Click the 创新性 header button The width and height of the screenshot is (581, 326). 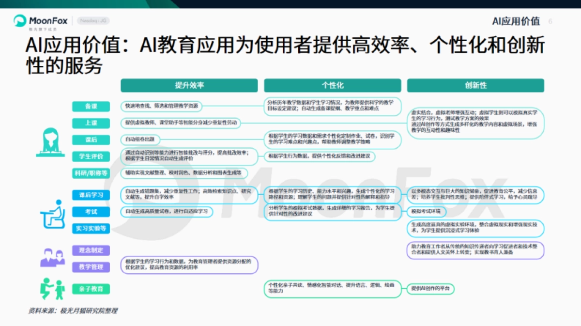(476, 85)
